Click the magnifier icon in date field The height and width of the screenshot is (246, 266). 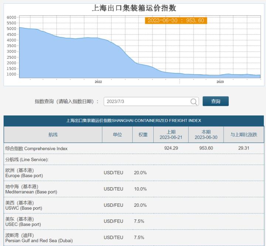194,102
